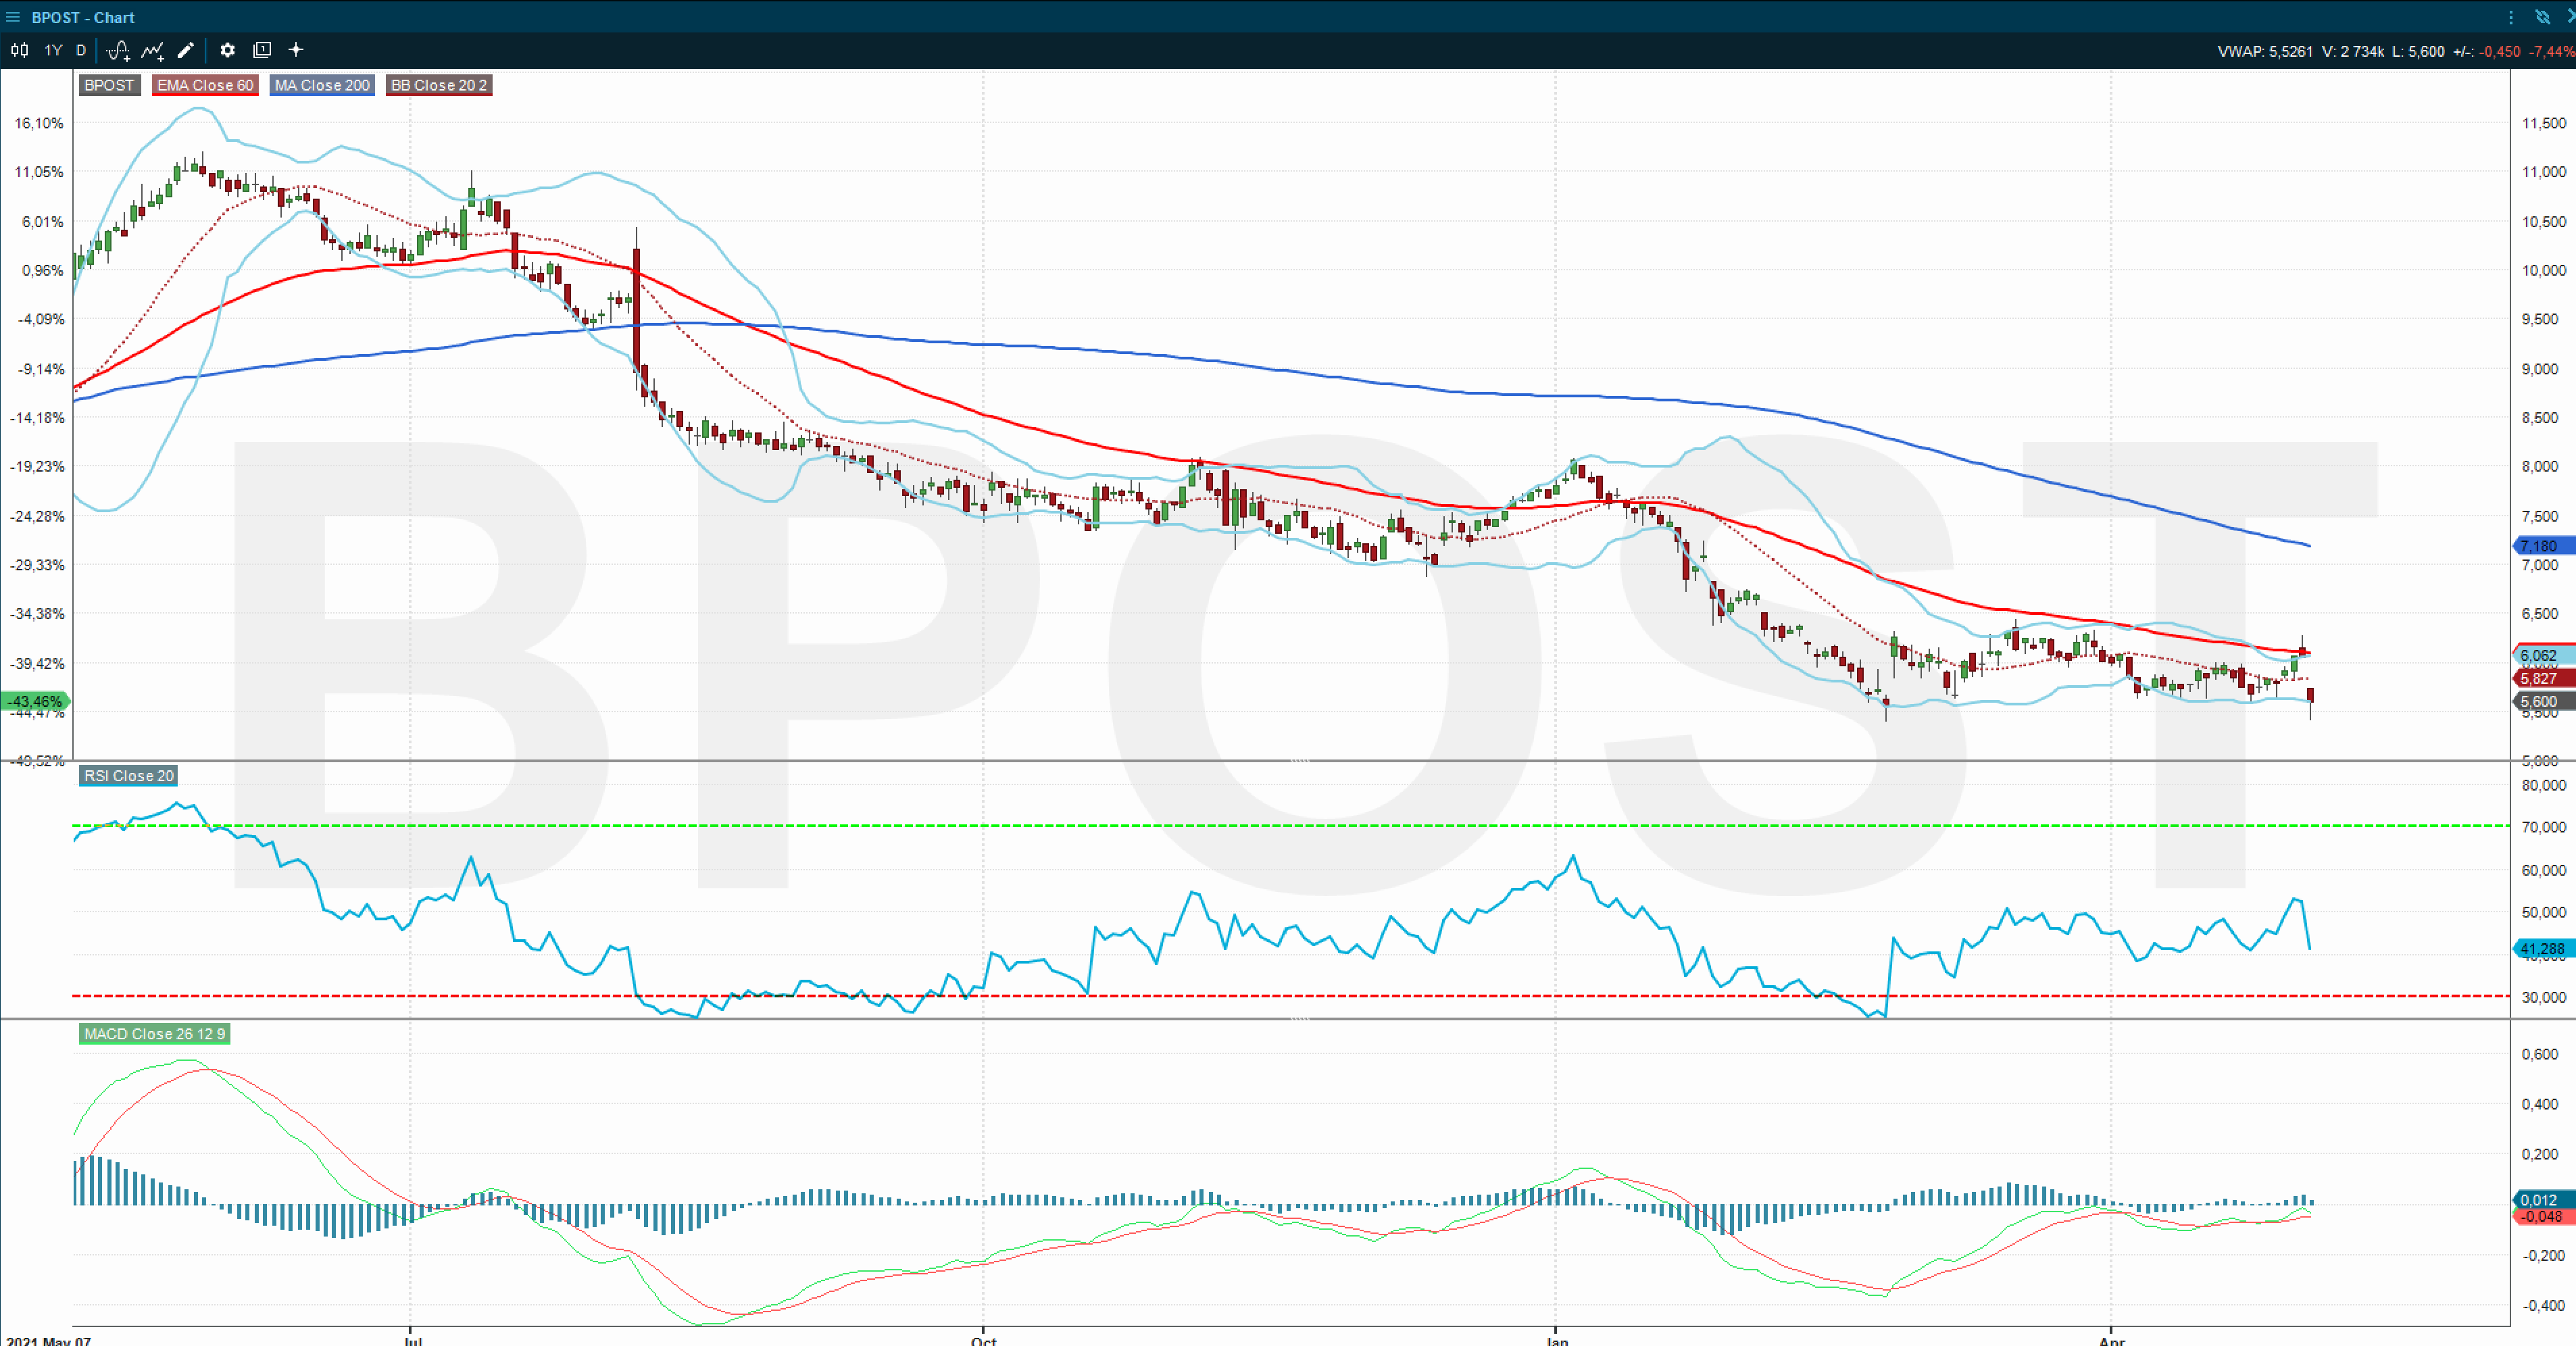2576x1346 pixels.
Task: Click the 11,500 price axis label
Action: (2544, 123)
